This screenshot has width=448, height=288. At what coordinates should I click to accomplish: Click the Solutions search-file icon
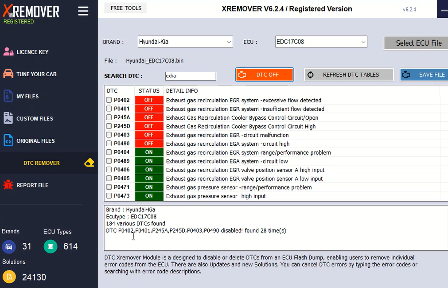tap(9, 277)
